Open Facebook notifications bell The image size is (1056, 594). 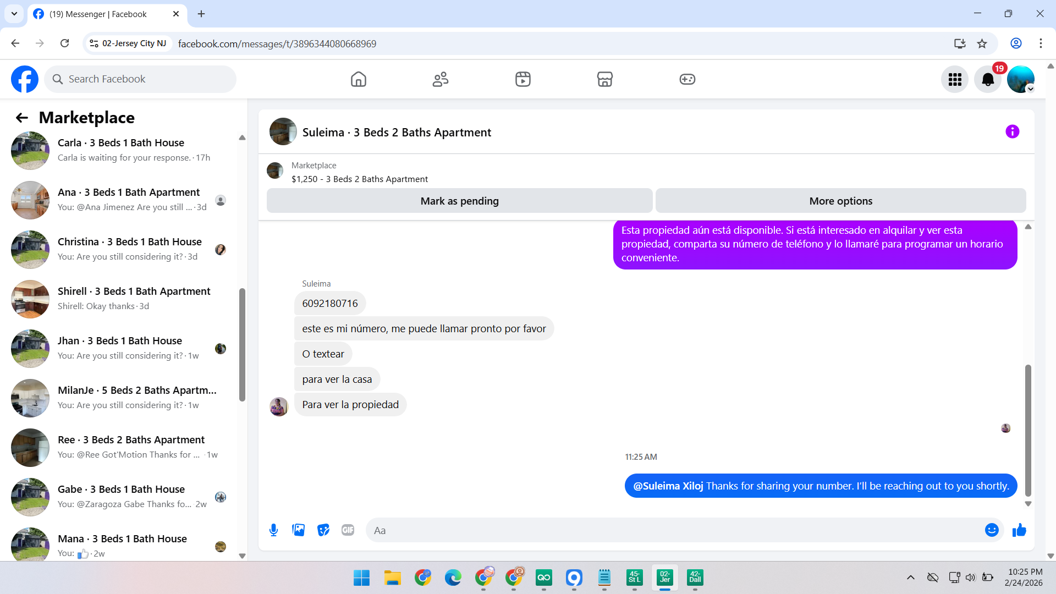pyautogui.click(x=988, y=80)
